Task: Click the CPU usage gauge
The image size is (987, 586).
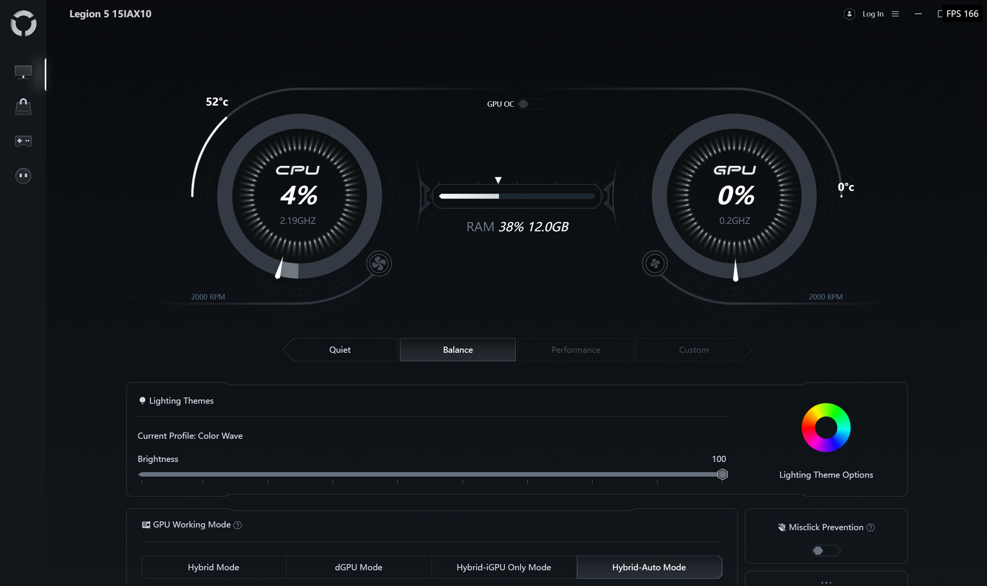Action: click(299, 196)
